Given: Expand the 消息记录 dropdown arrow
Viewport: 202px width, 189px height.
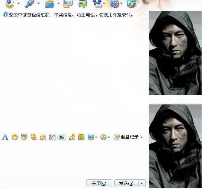Looking at the screenshot, I should coord(141,137).
